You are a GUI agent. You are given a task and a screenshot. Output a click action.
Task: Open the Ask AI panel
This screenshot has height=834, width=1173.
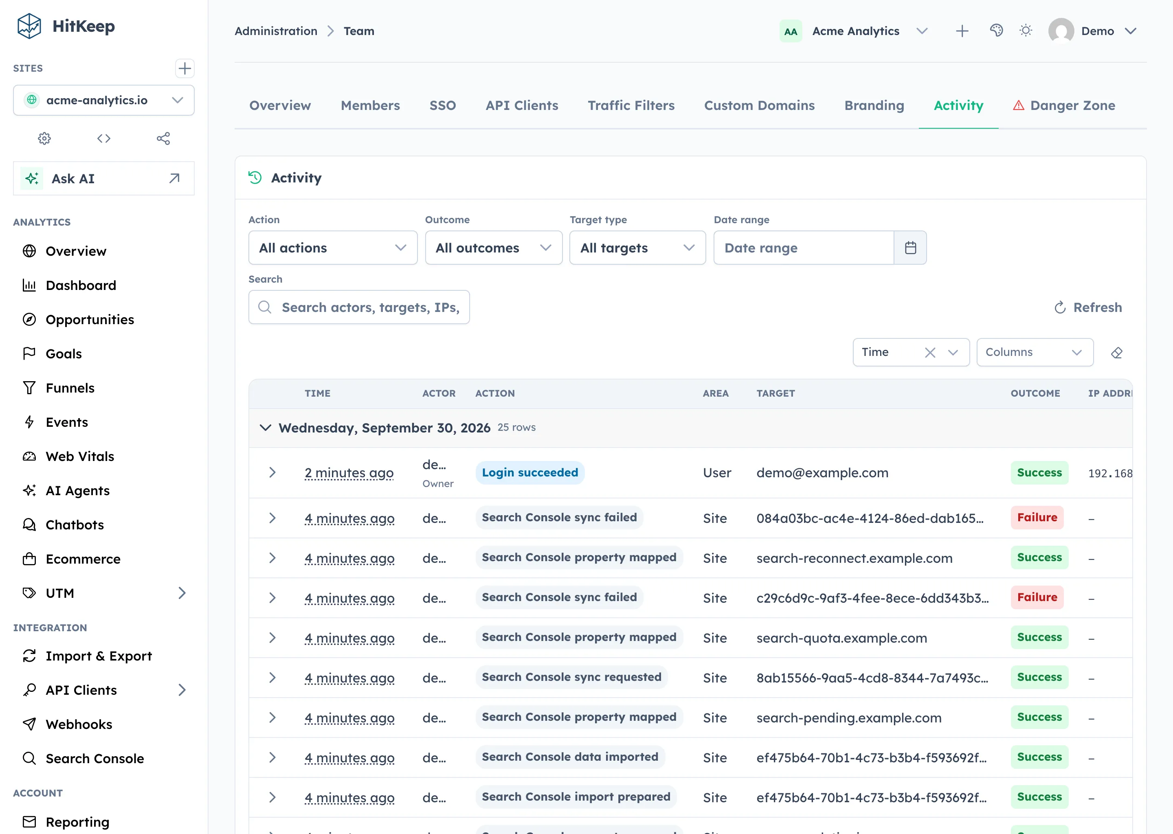pyautogui.click(x=104, y=178)
